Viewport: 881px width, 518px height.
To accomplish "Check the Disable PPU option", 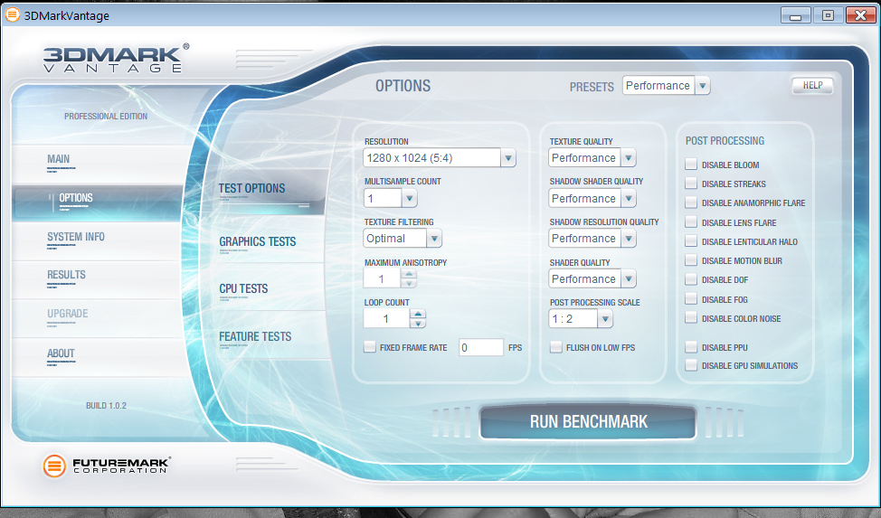I will [x=691, y=347].
